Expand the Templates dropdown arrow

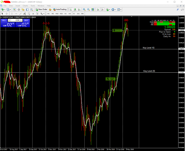pos(121,9)
